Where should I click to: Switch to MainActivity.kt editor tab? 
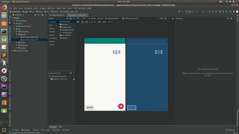(57, 15)
